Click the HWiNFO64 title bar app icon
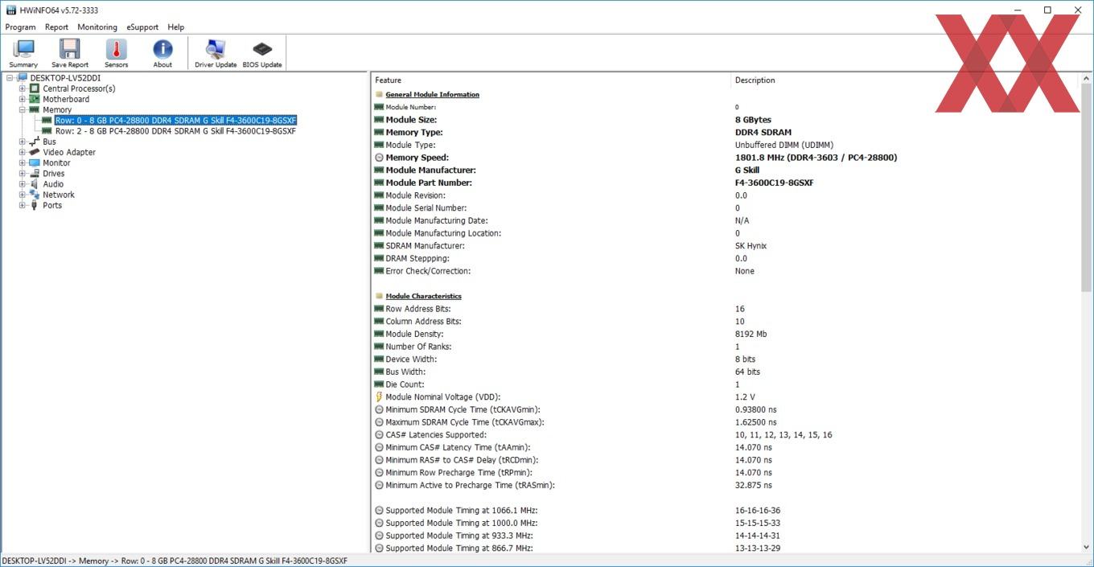The width and height of the screenshot is (1094, 567). (10, 10)
